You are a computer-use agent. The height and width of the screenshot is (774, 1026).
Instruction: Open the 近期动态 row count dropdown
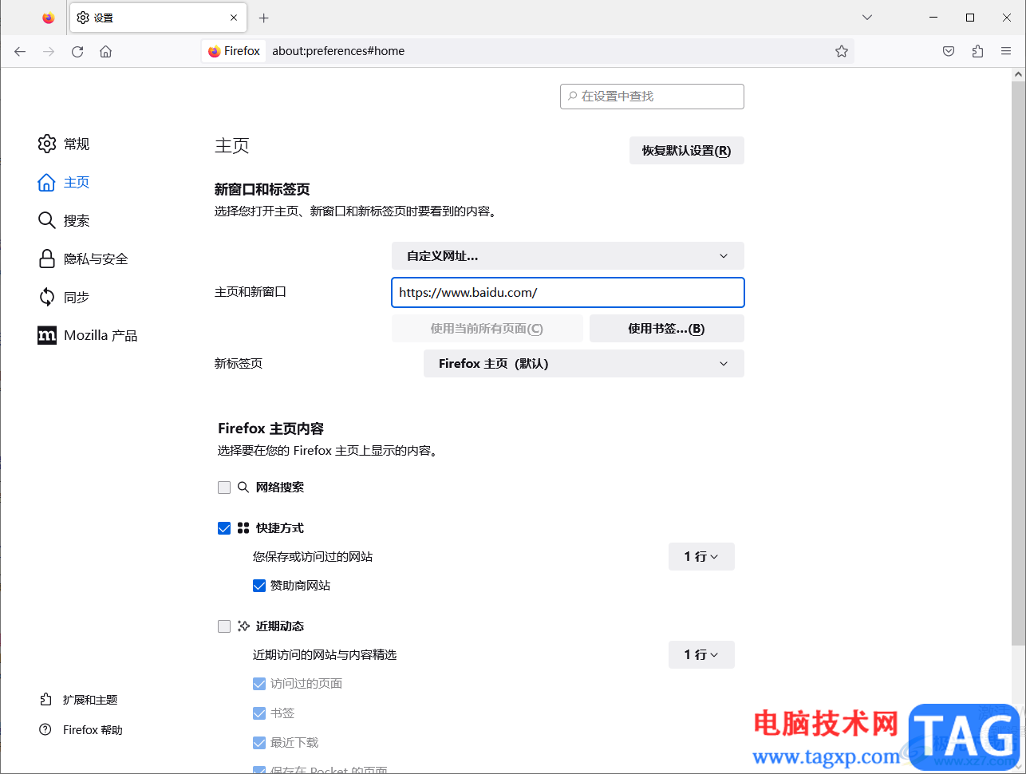click(x=701, y=655)
